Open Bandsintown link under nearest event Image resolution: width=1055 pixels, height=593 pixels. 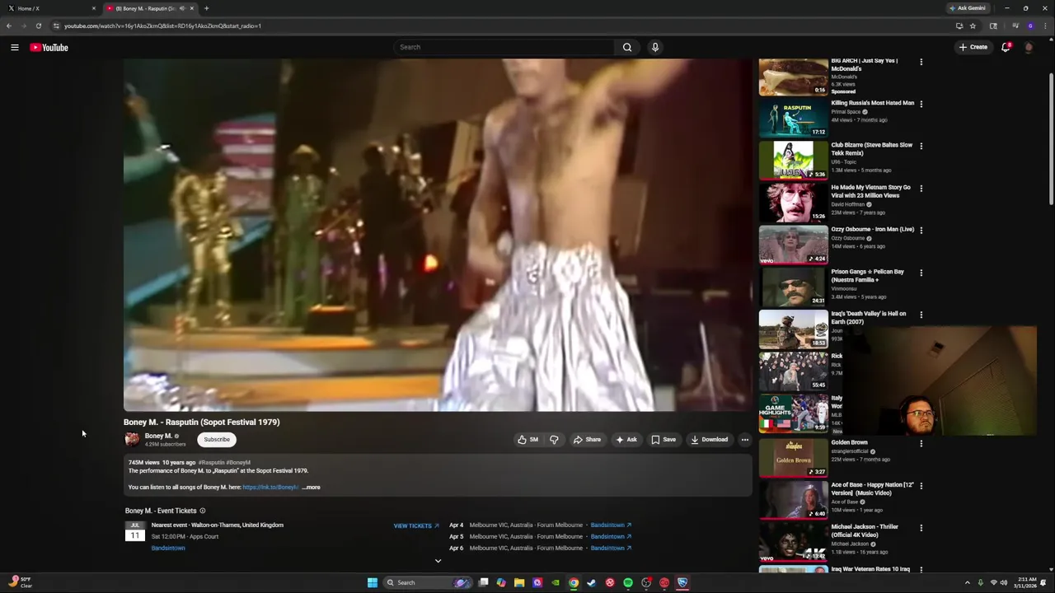point(168,549)
